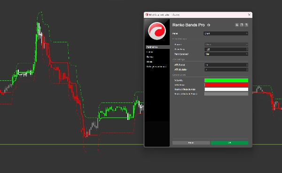Image resolution: width=282 pixels, height=173 pixels.
Task: Open the white Neutra (Virada de Alta) swatch
Action: 226,89
